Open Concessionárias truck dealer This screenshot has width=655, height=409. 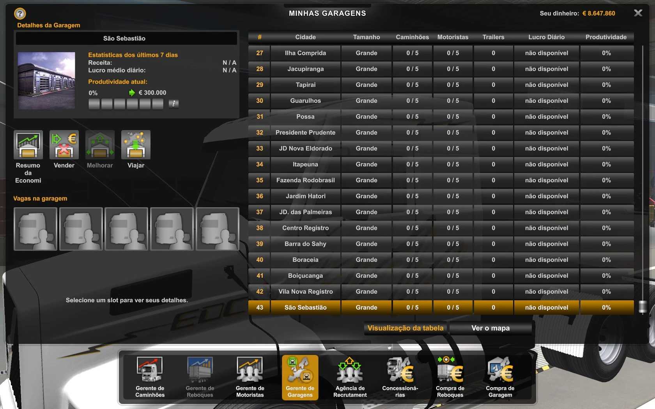pos(400,377)
